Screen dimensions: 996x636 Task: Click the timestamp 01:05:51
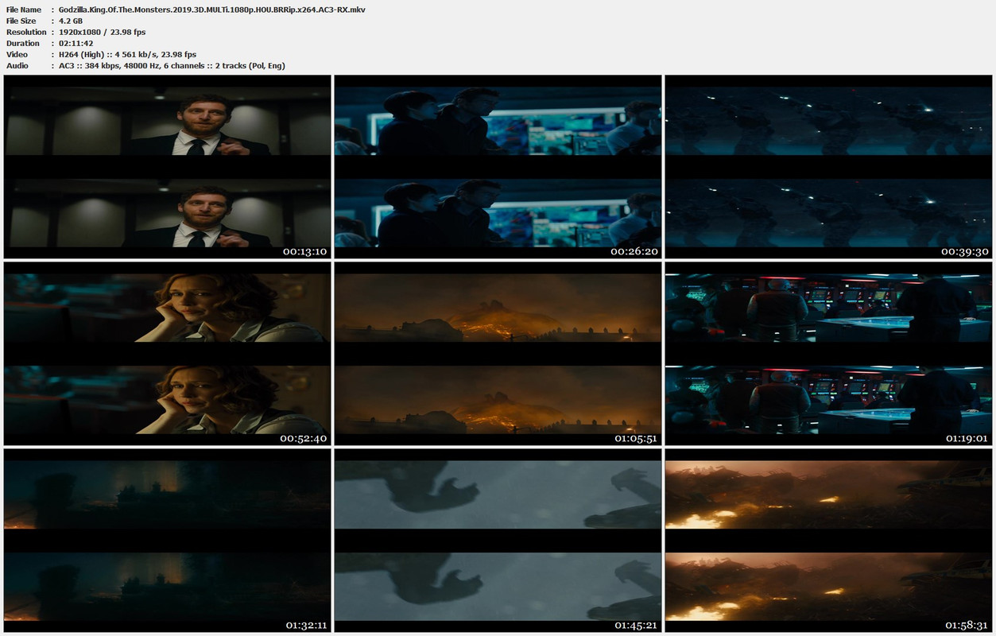click(635, 438)
